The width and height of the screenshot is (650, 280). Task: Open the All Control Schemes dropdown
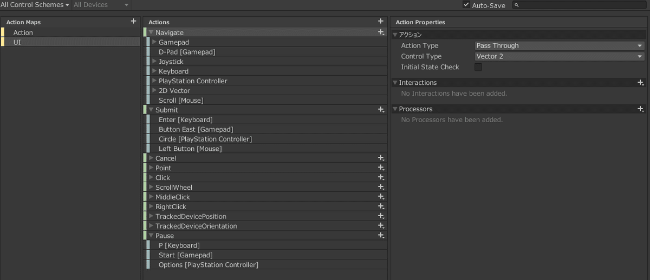35,5
